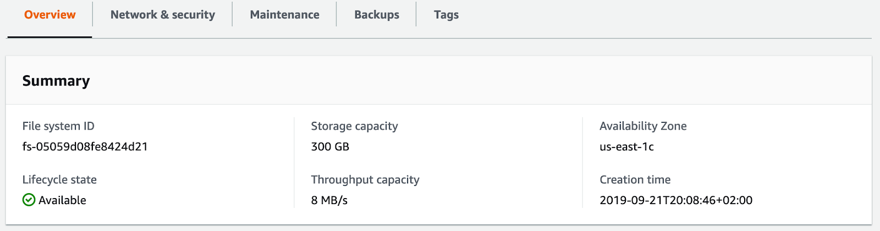Show the Tags tab
Screen dimensions: 880x231
point(446,15)
